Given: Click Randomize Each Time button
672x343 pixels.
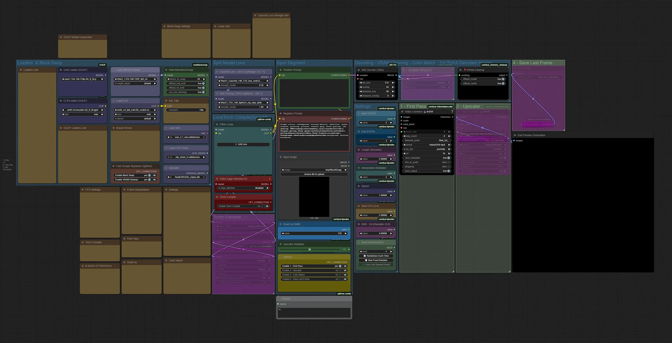Looking at the screenshot, I should pyautogui.click(x=376, y=256).
